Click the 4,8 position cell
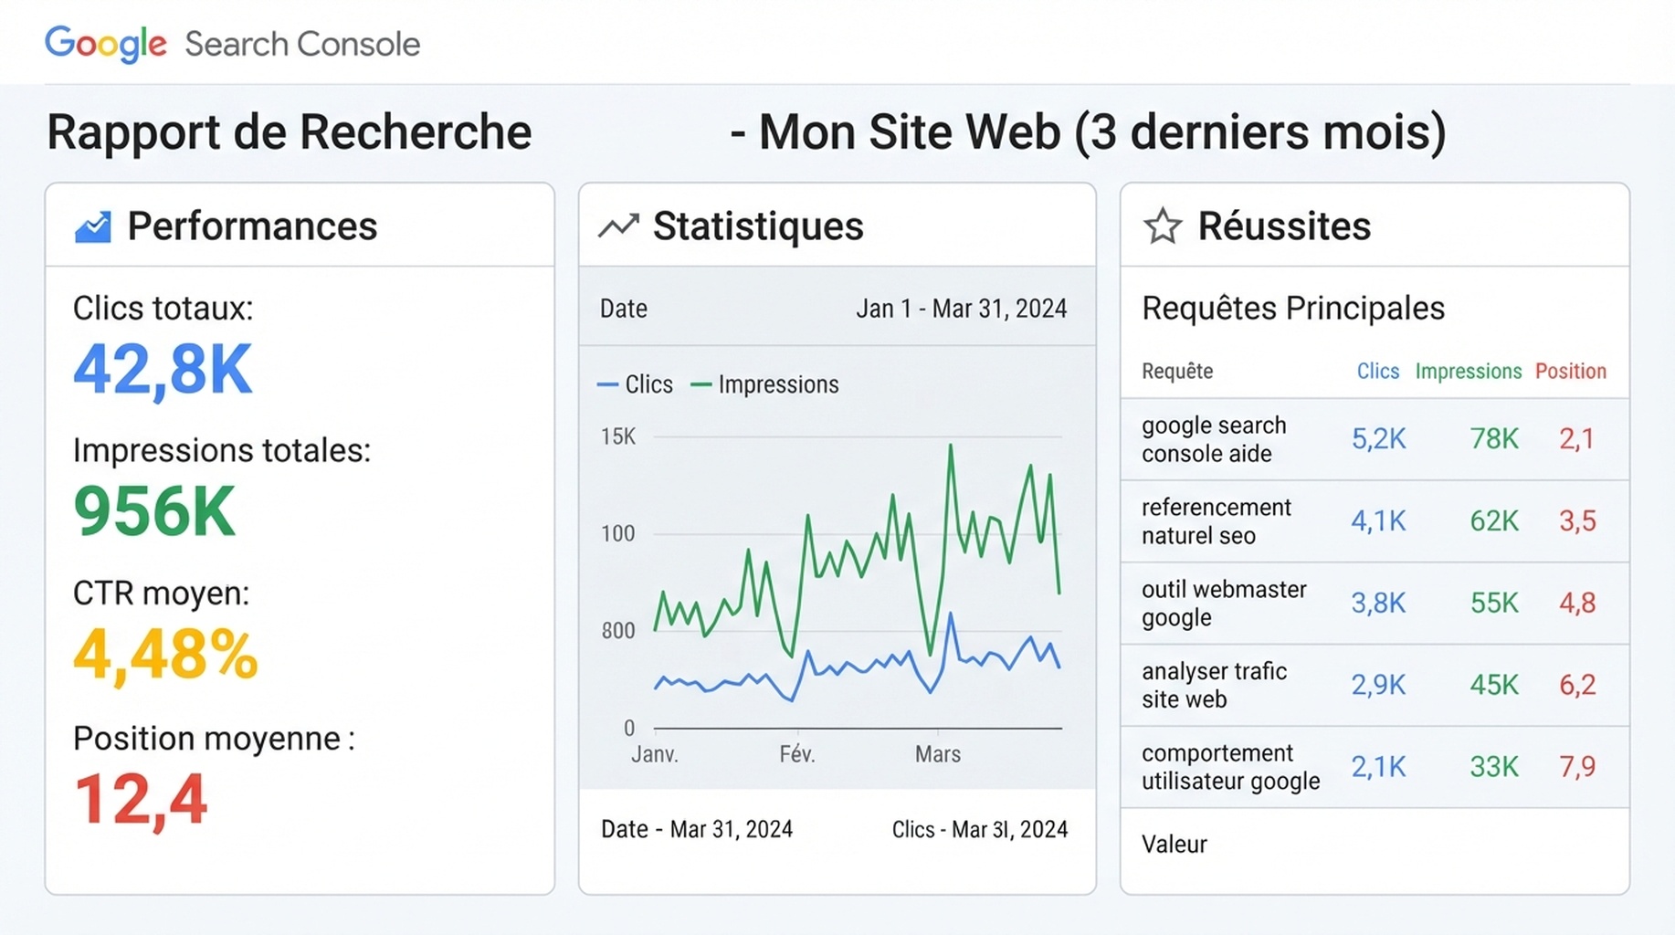Image resolution: width=1675 pixels, height=935 pixels. [x=1577, y=604]
